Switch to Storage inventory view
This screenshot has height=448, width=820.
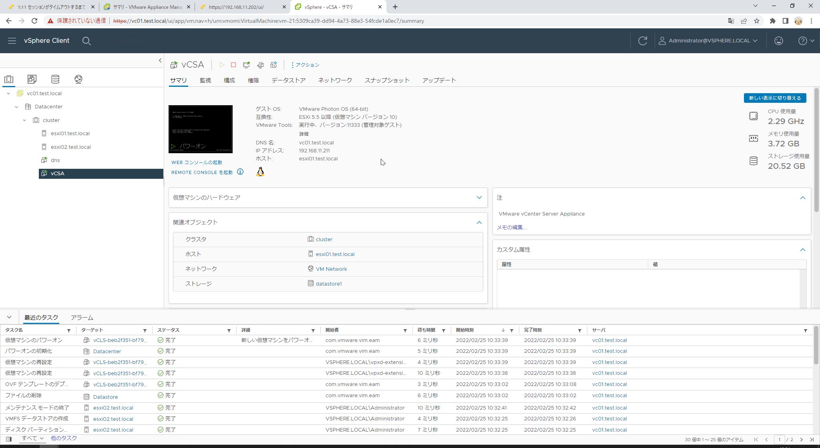55,79
